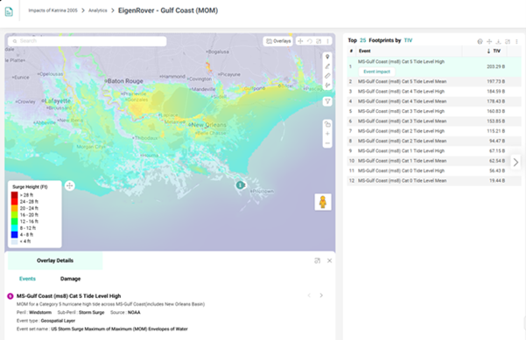This screenshot has width=526, height=340.
Task: Select the Events tab
Action: (27, 279)
